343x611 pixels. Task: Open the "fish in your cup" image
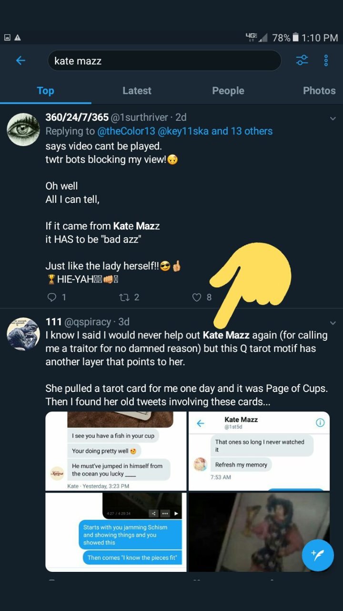click(x=116, y=451)
